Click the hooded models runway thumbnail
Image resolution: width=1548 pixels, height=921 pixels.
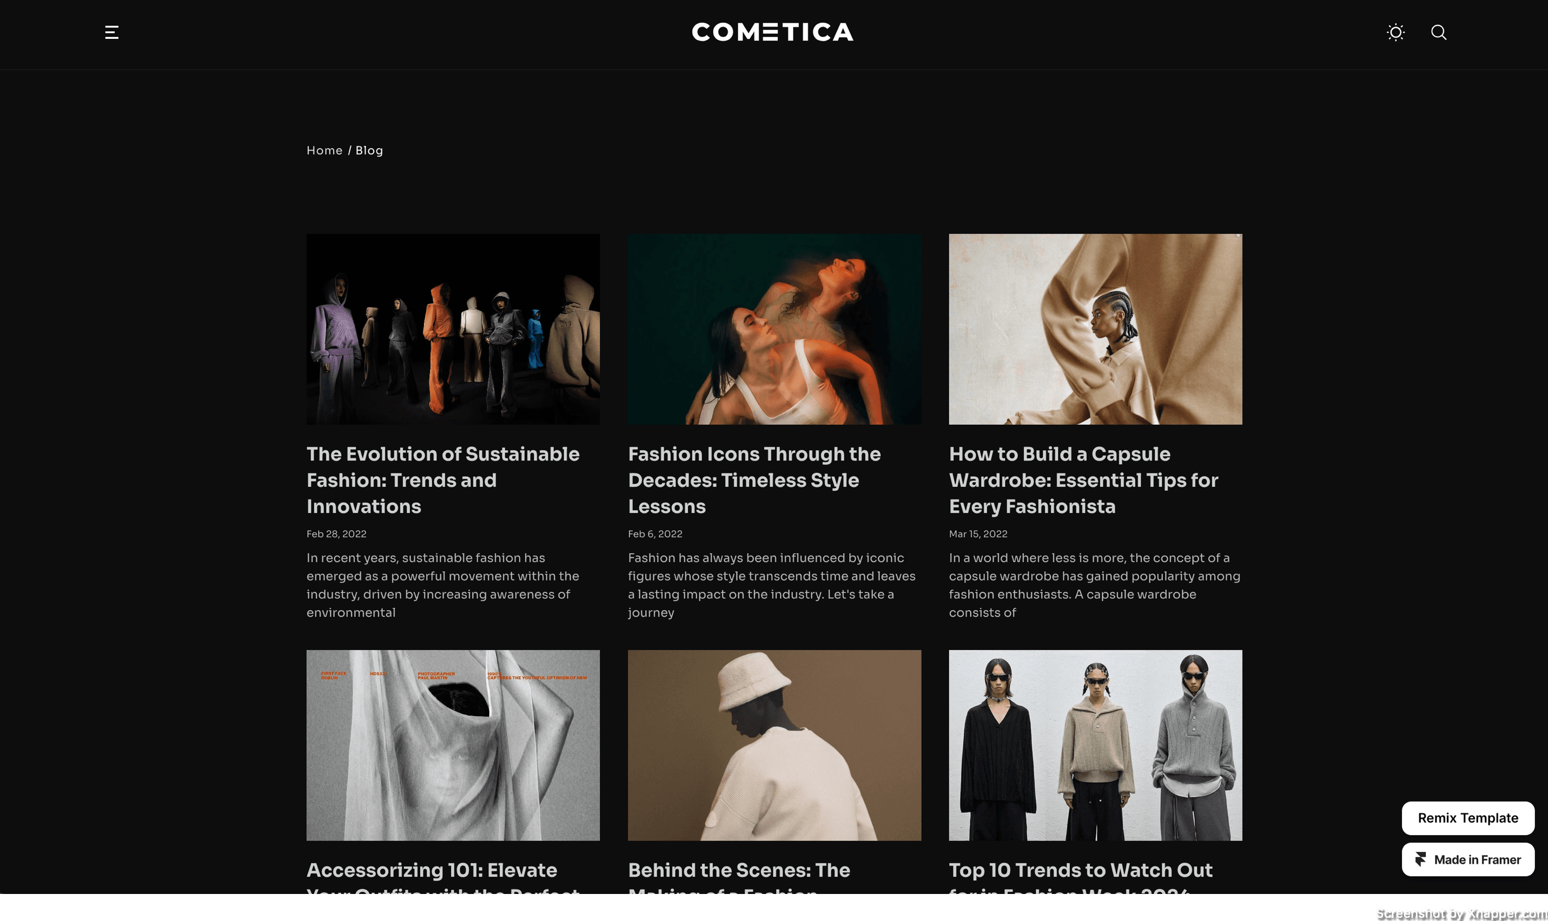[453, 329]
